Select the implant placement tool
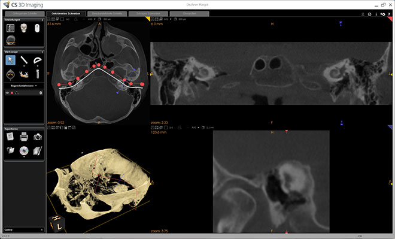The image size is (395, 239). [x=38, y=74]
